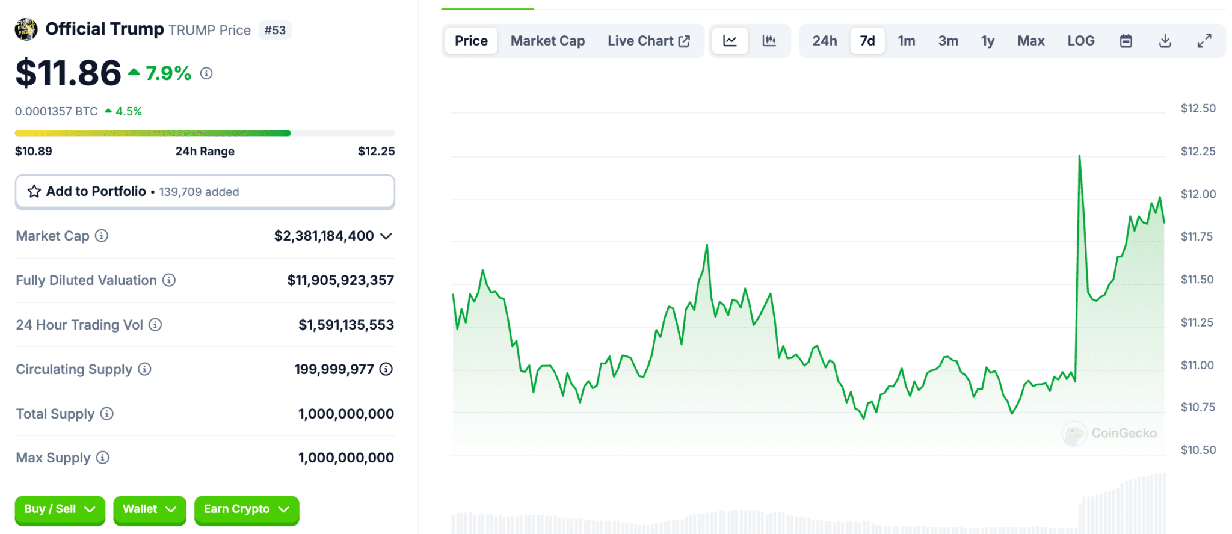Click the $2,381,184,400 market cap value

(324, 236)
